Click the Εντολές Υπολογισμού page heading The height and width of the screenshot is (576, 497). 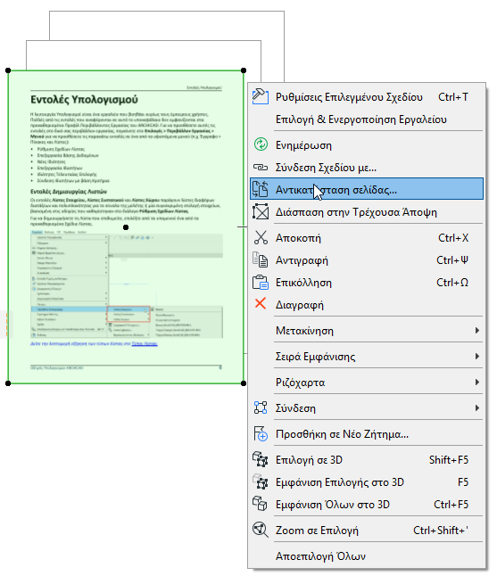[x=84, y=99]
